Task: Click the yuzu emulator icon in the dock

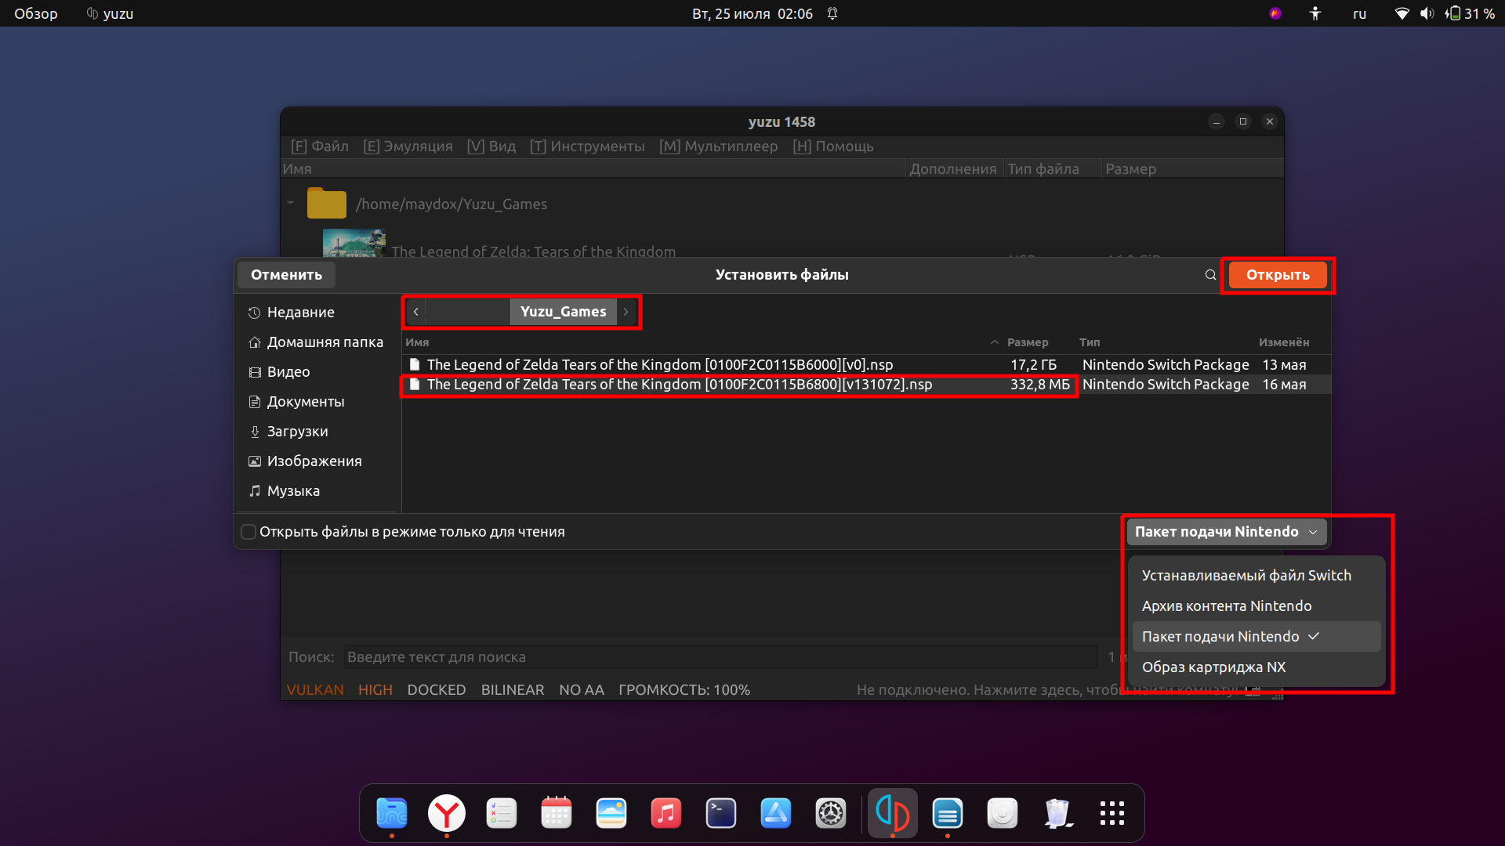Action: point(893,813)
